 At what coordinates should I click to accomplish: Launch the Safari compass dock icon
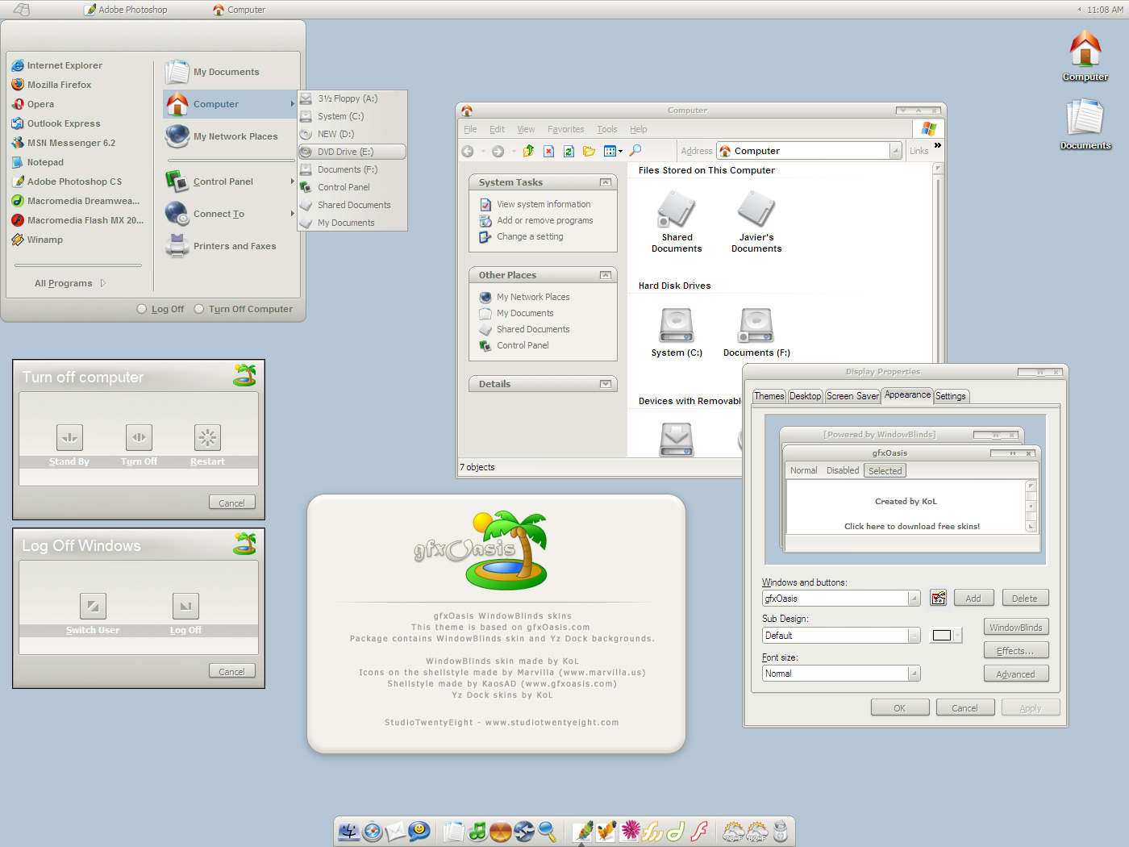(x=373, y=831)
